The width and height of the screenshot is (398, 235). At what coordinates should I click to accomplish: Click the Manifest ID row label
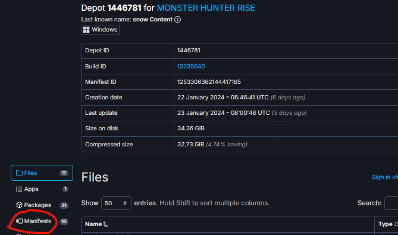click(101, 82)
